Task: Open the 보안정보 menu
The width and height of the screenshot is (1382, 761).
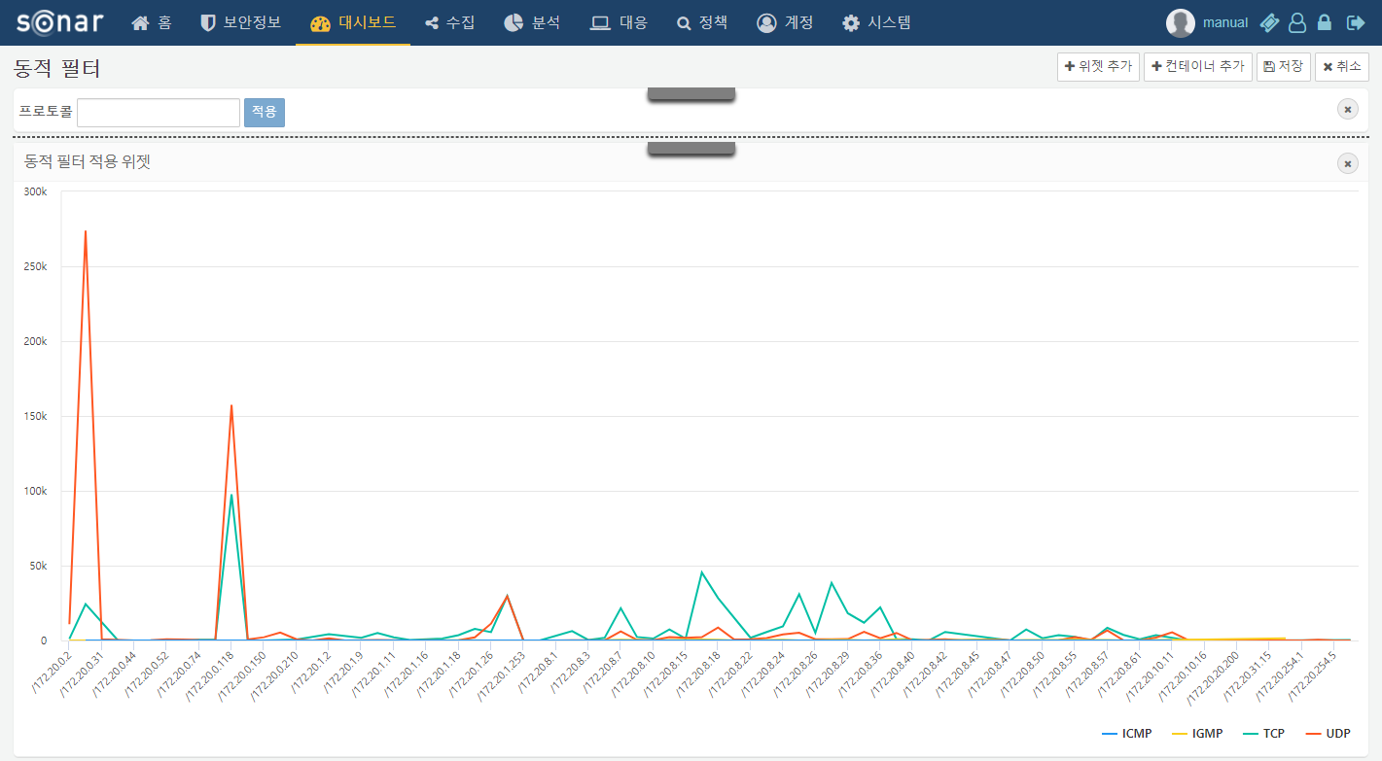Action: click(240, 22)
